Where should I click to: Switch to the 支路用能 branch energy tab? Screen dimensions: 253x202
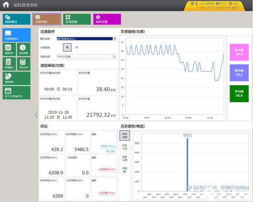(x=46, y=19)
